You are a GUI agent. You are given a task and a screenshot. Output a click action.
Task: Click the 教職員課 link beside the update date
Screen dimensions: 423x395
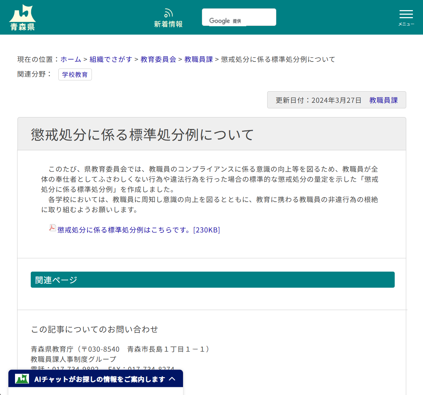(x=383, y=100)
